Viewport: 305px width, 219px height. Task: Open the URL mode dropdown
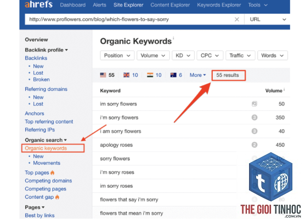point(268,19)
